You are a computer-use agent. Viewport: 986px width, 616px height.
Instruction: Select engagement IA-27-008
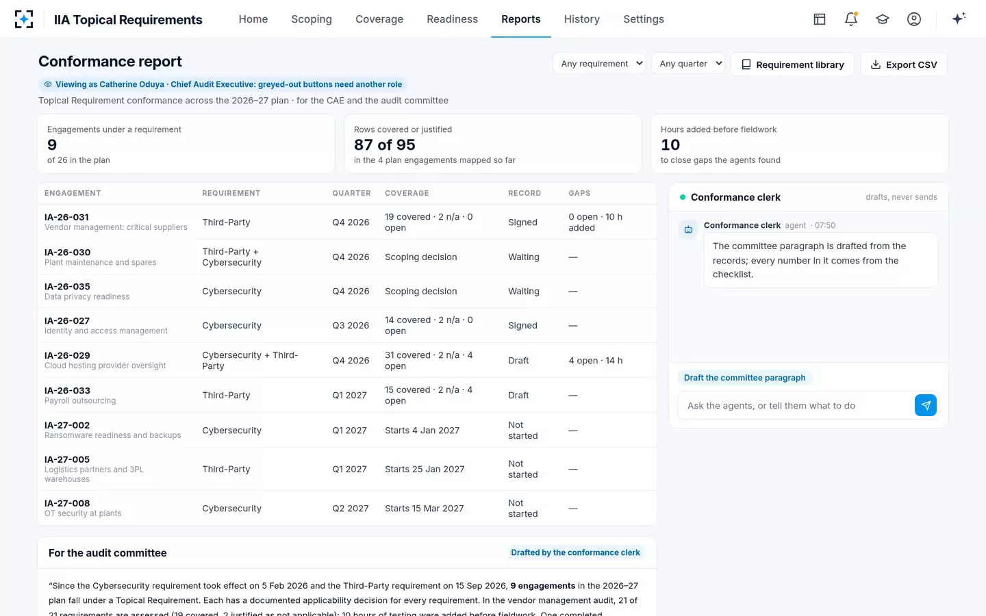tap(347, 508)
